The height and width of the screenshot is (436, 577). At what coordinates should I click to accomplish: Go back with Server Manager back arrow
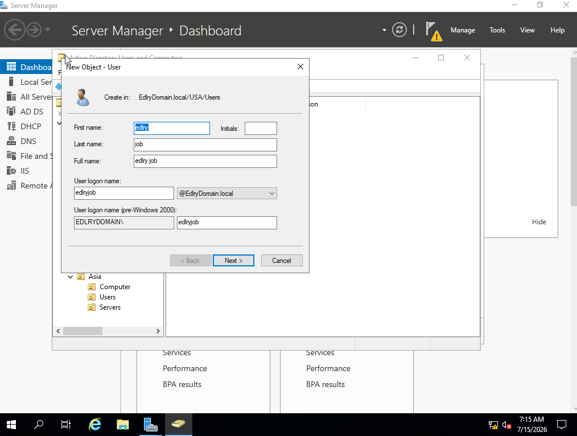[15, 30]
